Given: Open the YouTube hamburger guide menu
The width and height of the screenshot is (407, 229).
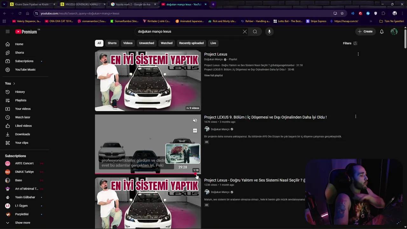Looking at the screenshot, I should (8, 31).
